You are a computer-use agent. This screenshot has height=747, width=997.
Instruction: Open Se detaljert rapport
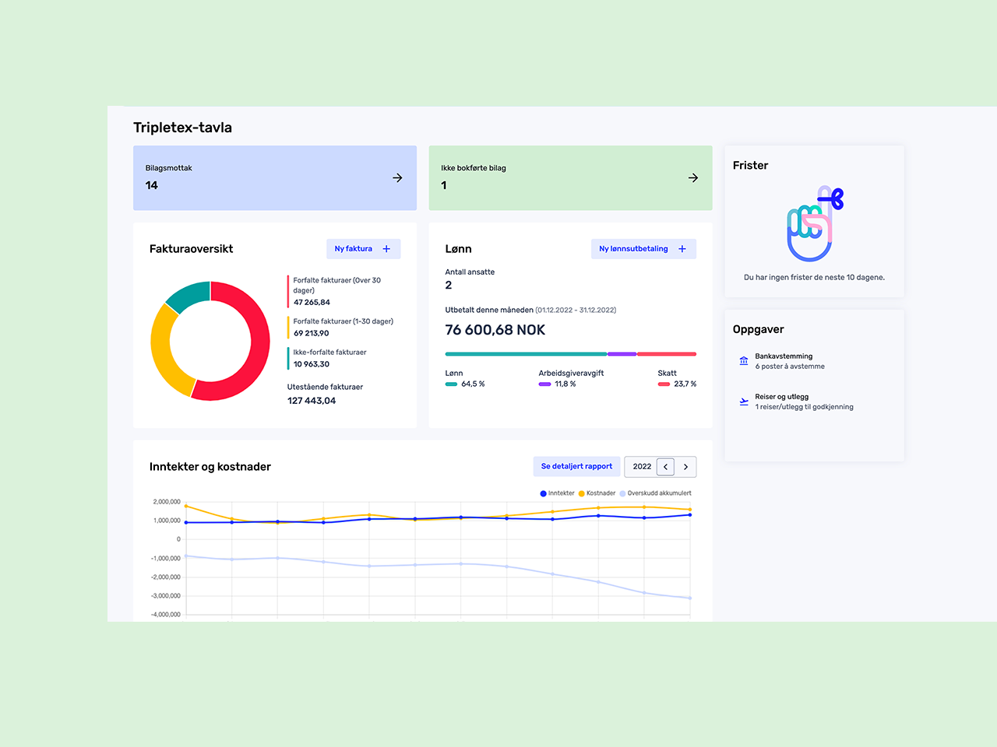(x=576, y=466)
